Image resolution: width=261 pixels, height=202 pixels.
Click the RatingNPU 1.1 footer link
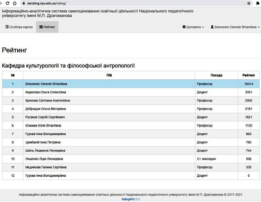click(130, 199)
